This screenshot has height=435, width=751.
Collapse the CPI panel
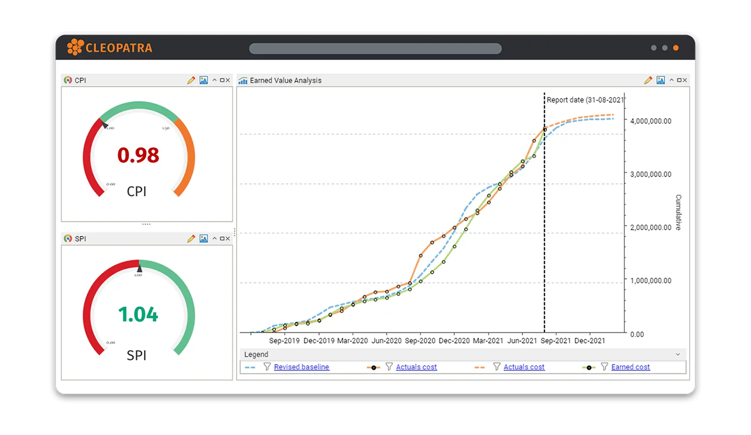pos(215,80)
